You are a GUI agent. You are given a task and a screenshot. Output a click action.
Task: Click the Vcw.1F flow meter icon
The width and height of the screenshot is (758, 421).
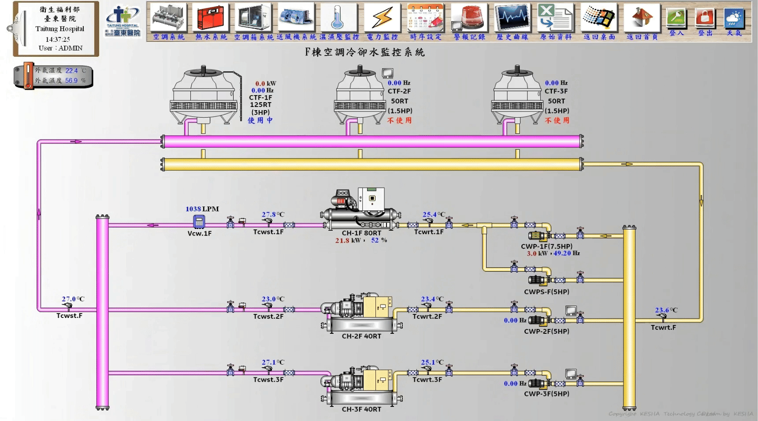(x=199, y=221)
